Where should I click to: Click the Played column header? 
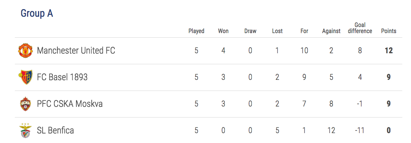[196, 31]
